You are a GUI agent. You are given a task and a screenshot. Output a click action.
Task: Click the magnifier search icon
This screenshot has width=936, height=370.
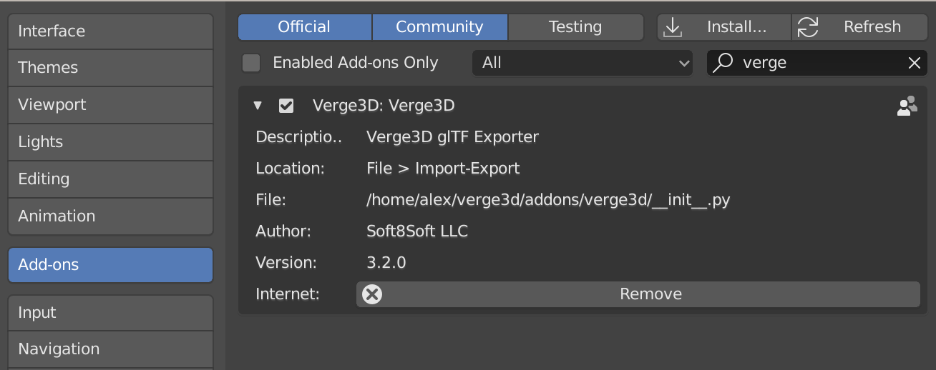723,63
